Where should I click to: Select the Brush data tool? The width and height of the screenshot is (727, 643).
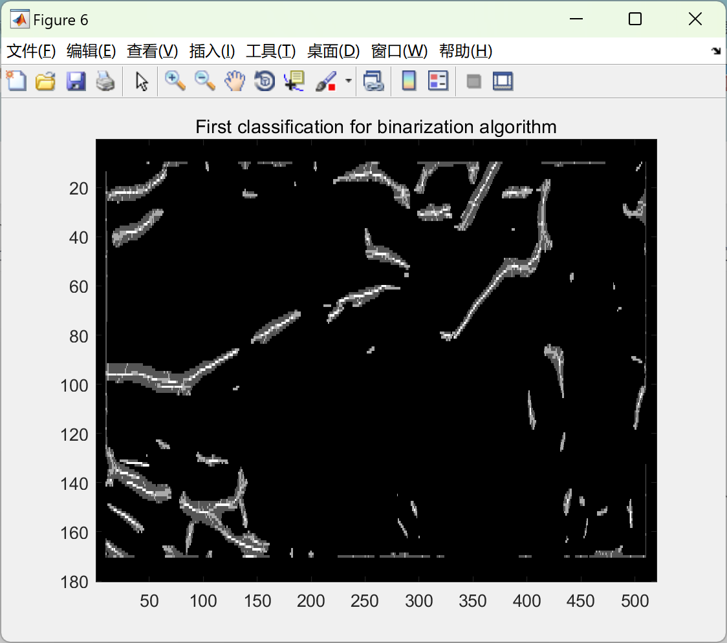tap(326, 81)
